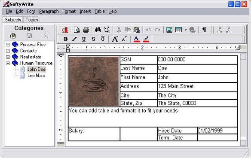The height and width of the screenshot is (158, 251).
Task: Open the highlight color picker
Action: pos(146,39)
